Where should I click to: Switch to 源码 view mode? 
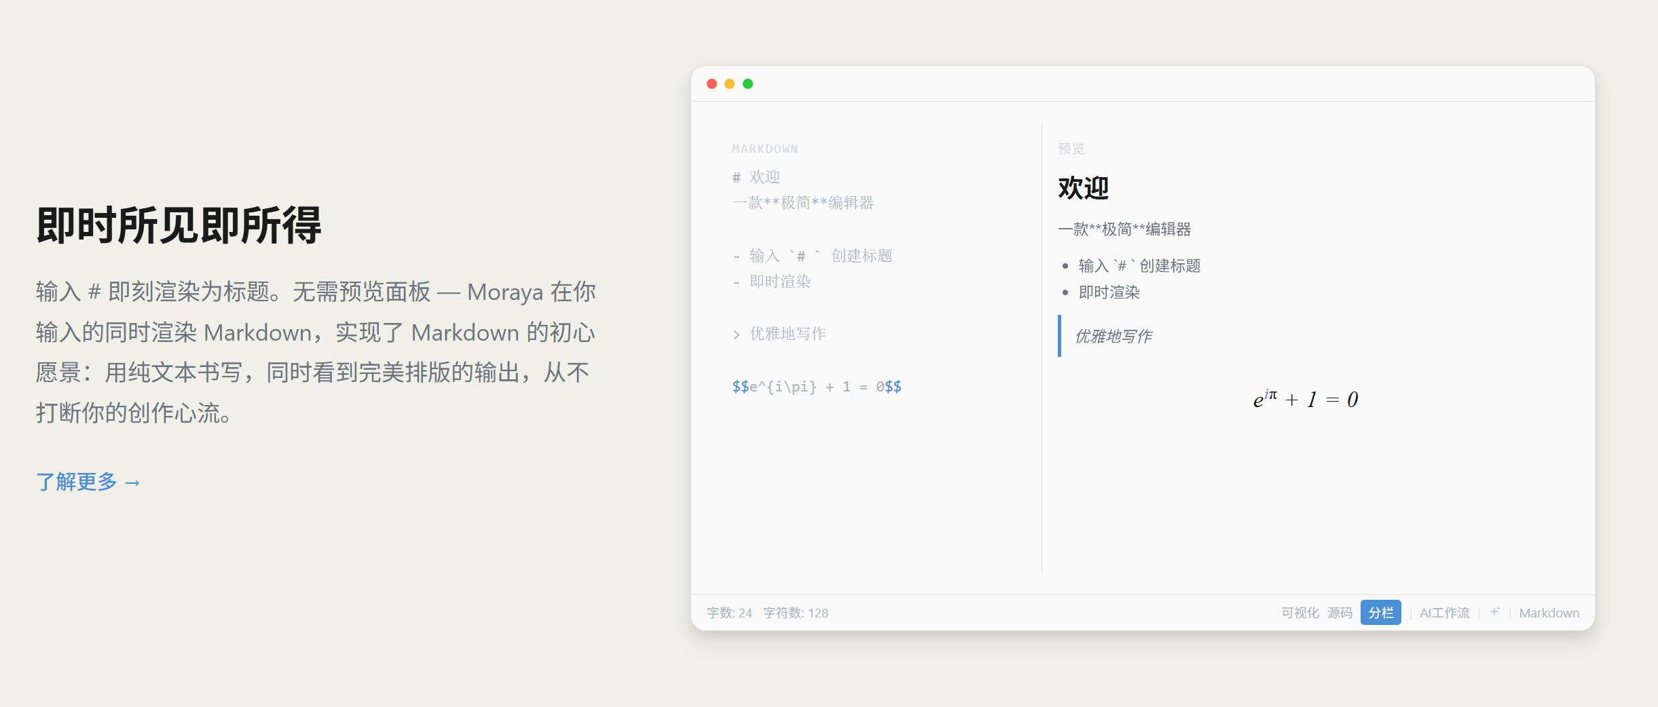1340,613
